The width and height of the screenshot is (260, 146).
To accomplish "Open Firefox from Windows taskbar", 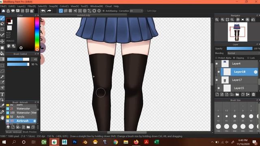I will [x=136, y=142].
